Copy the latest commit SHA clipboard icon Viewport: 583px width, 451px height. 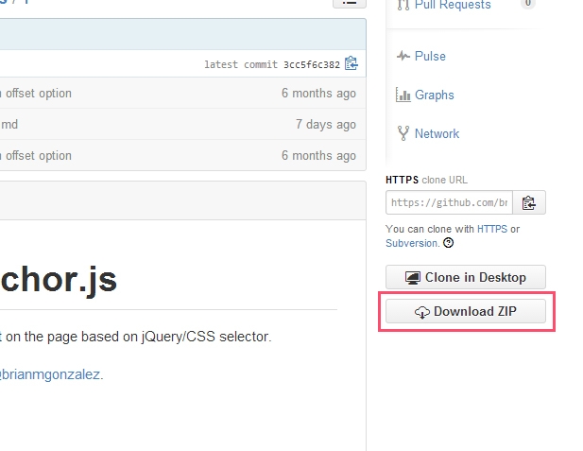tap(352, 63)
